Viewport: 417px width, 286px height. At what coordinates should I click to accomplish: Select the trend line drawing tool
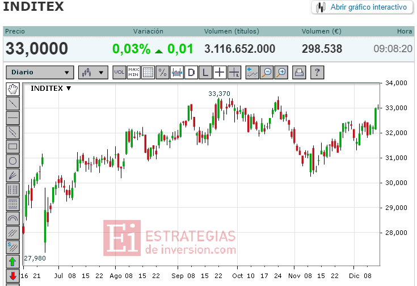(x=12, y=103)
